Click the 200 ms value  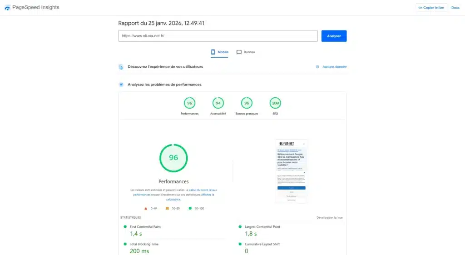click(139, 251)
